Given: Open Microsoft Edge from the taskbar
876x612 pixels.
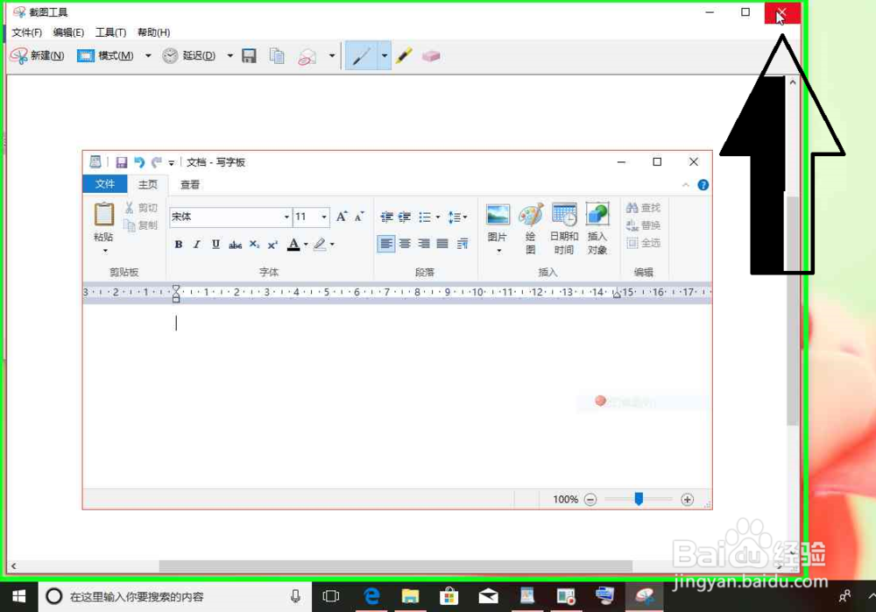Looking at the screenshot, I should coord(371,596).
